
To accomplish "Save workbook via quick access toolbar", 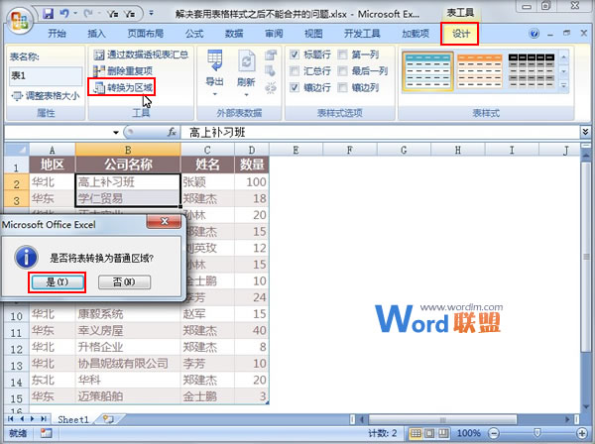I will [49, 14].
